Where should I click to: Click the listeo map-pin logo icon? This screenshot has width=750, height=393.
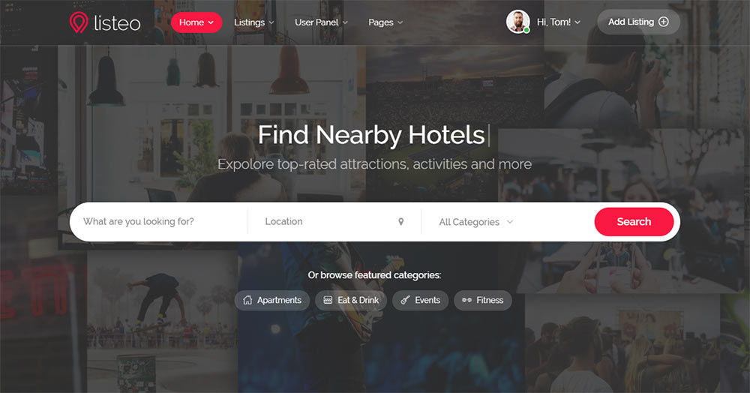79,22
